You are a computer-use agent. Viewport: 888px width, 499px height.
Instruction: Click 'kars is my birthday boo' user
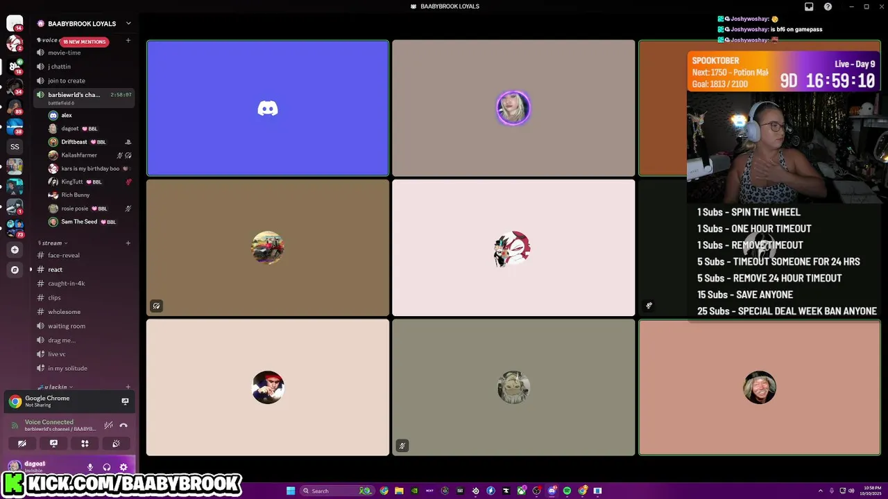coord(89,168)
